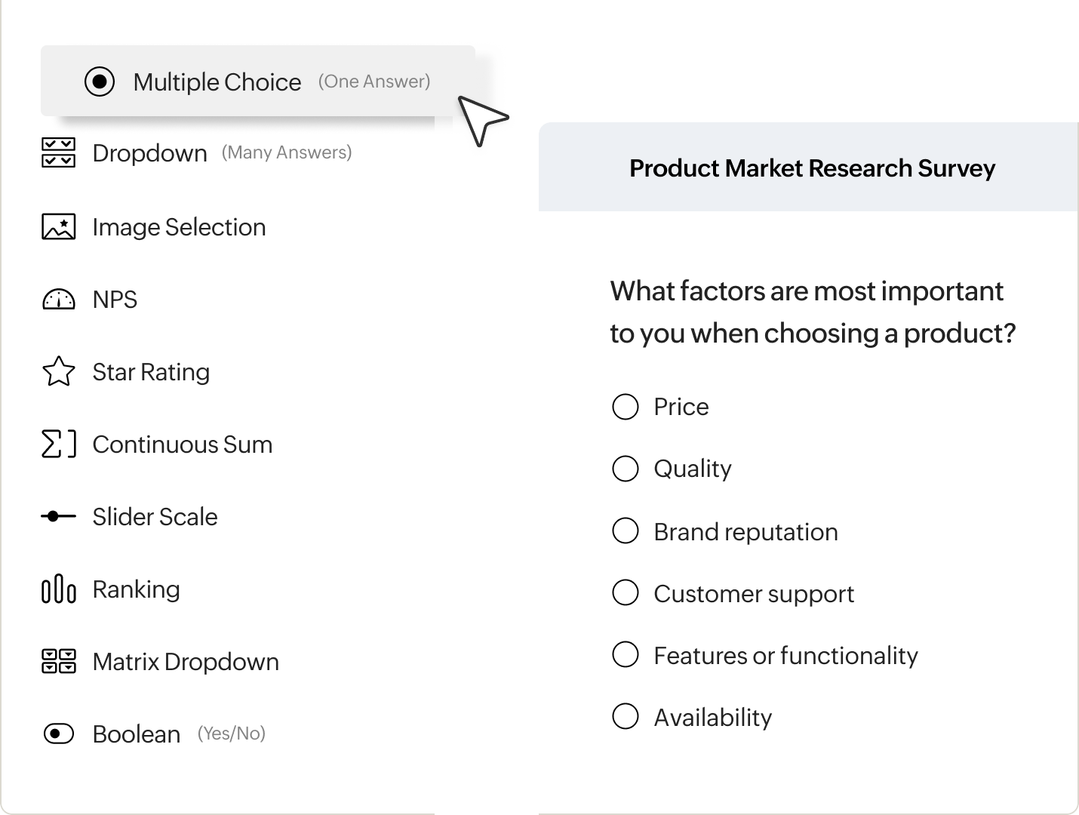Click the Dropdown question type icon
Viewport: 1079px width, 815px height.
pos(58,152)
